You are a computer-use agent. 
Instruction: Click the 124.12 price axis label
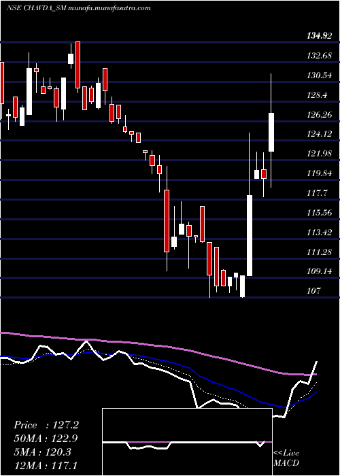pyautogui.click(x=319, y=134)
